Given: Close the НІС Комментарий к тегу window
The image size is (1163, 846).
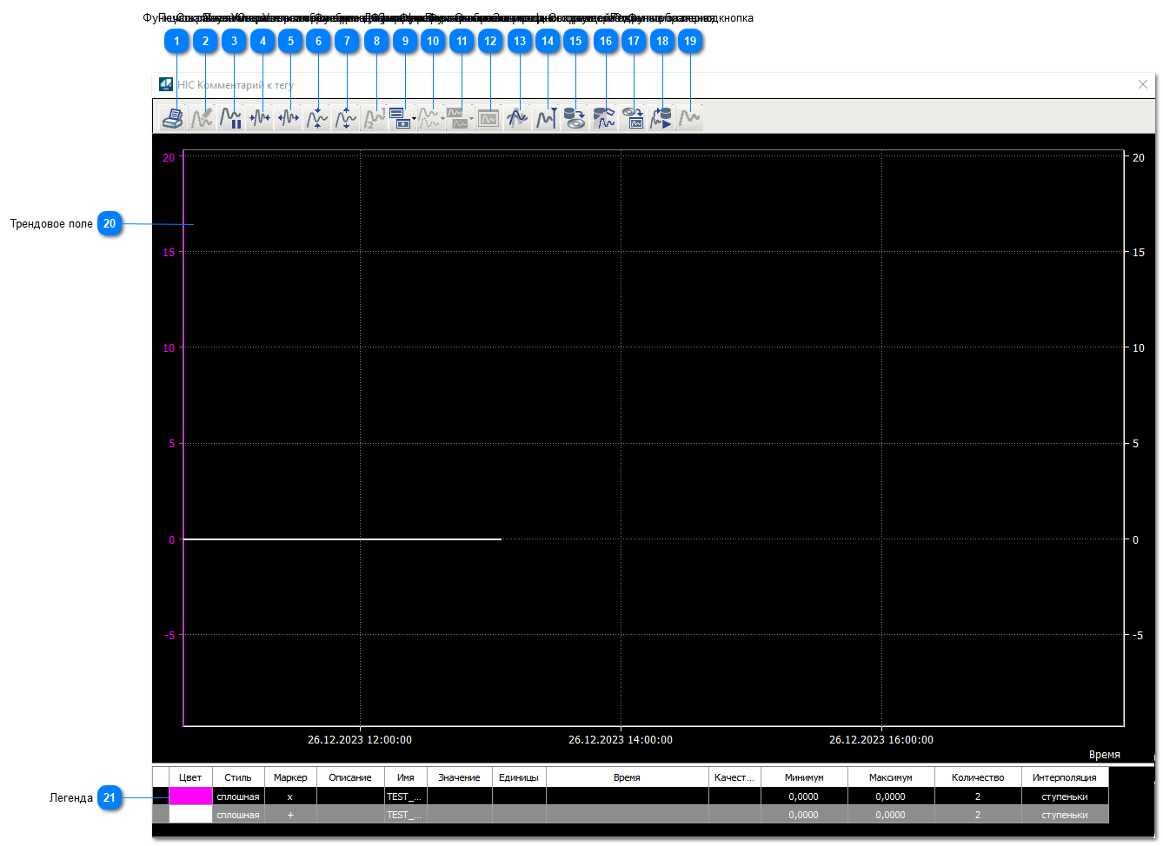Looking at the screenshot, I should coord(1143,84).
